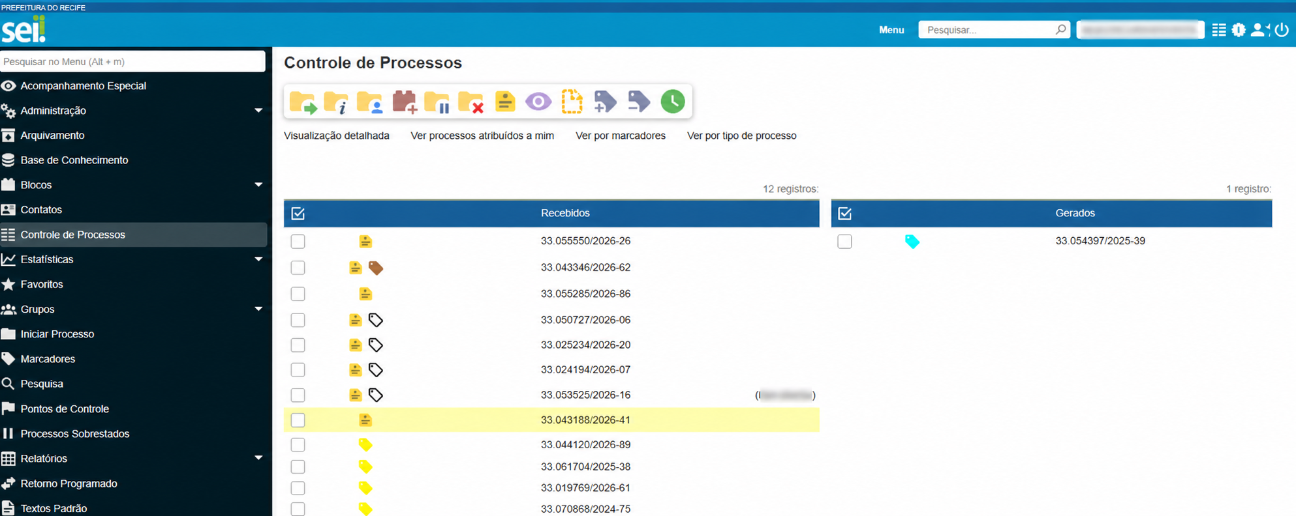The image size is (1296, 516).
Task: Open process link 33.070868/2024-75
Action: [585, 509]
